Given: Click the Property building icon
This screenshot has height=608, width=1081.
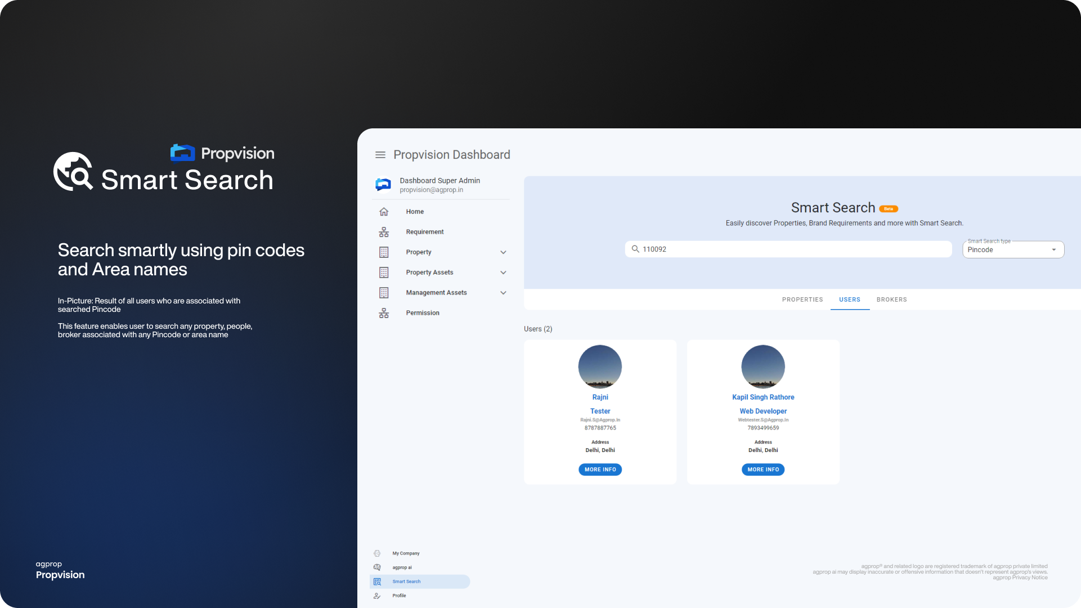Looking at the screenshot, I should pos(384,252).
